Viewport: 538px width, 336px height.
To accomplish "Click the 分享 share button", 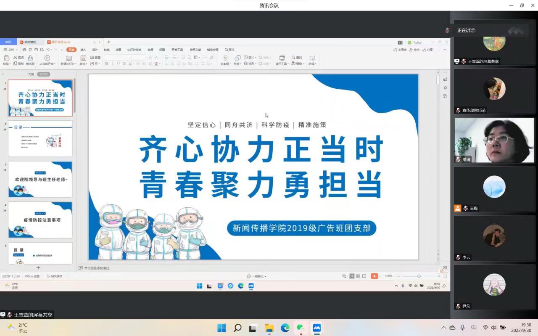I will click(428, 50).
